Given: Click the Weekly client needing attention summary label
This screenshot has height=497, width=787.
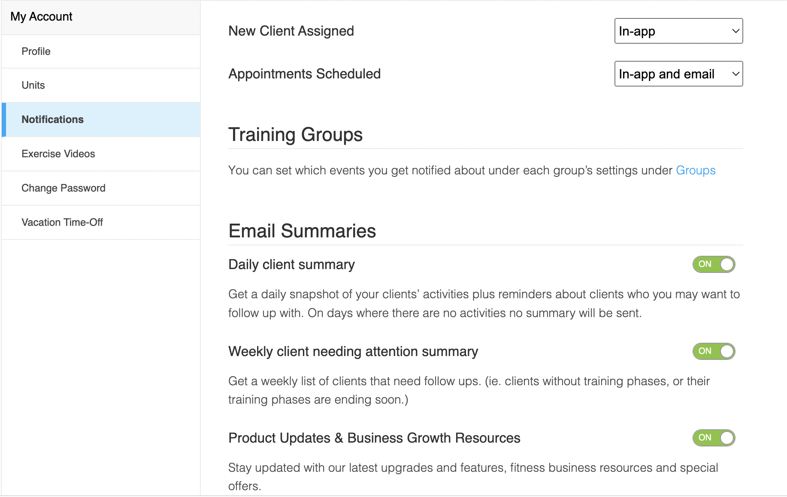Looking at the screenshot, I should tap(353, 352).
